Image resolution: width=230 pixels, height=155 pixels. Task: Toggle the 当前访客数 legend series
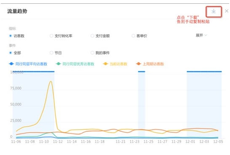115,64
